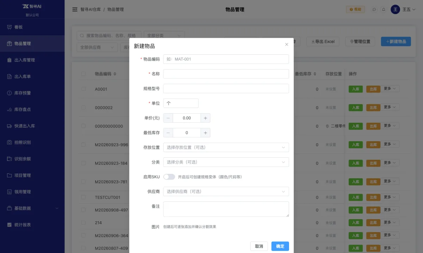Open 出入库管理 in sidebar
423x253 pixels.
coord(32,60)
